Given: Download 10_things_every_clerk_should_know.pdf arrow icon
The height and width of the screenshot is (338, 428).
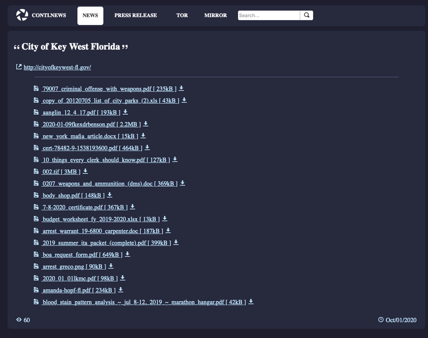Looking at the screenshot, I should [175, 159].
